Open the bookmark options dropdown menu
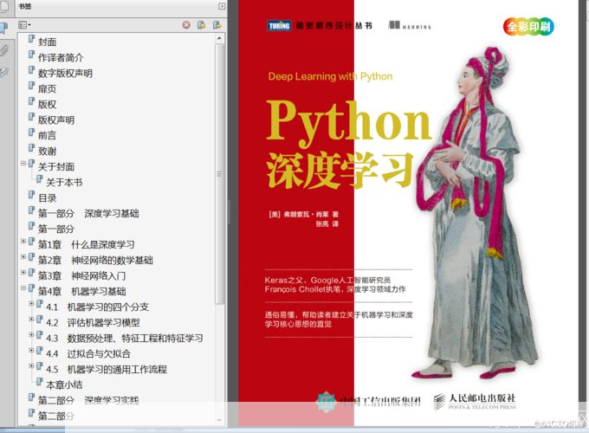Viewport: 589px width, 433px height. tap(24, 25)
